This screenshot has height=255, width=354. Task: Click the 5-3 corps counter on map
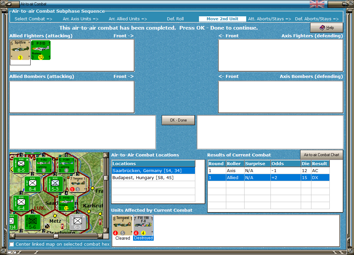[x=55, y=184]
